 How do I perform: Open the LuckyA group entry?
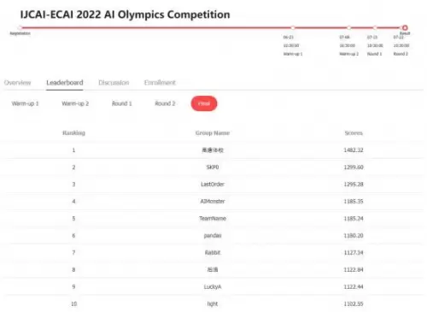213,286
